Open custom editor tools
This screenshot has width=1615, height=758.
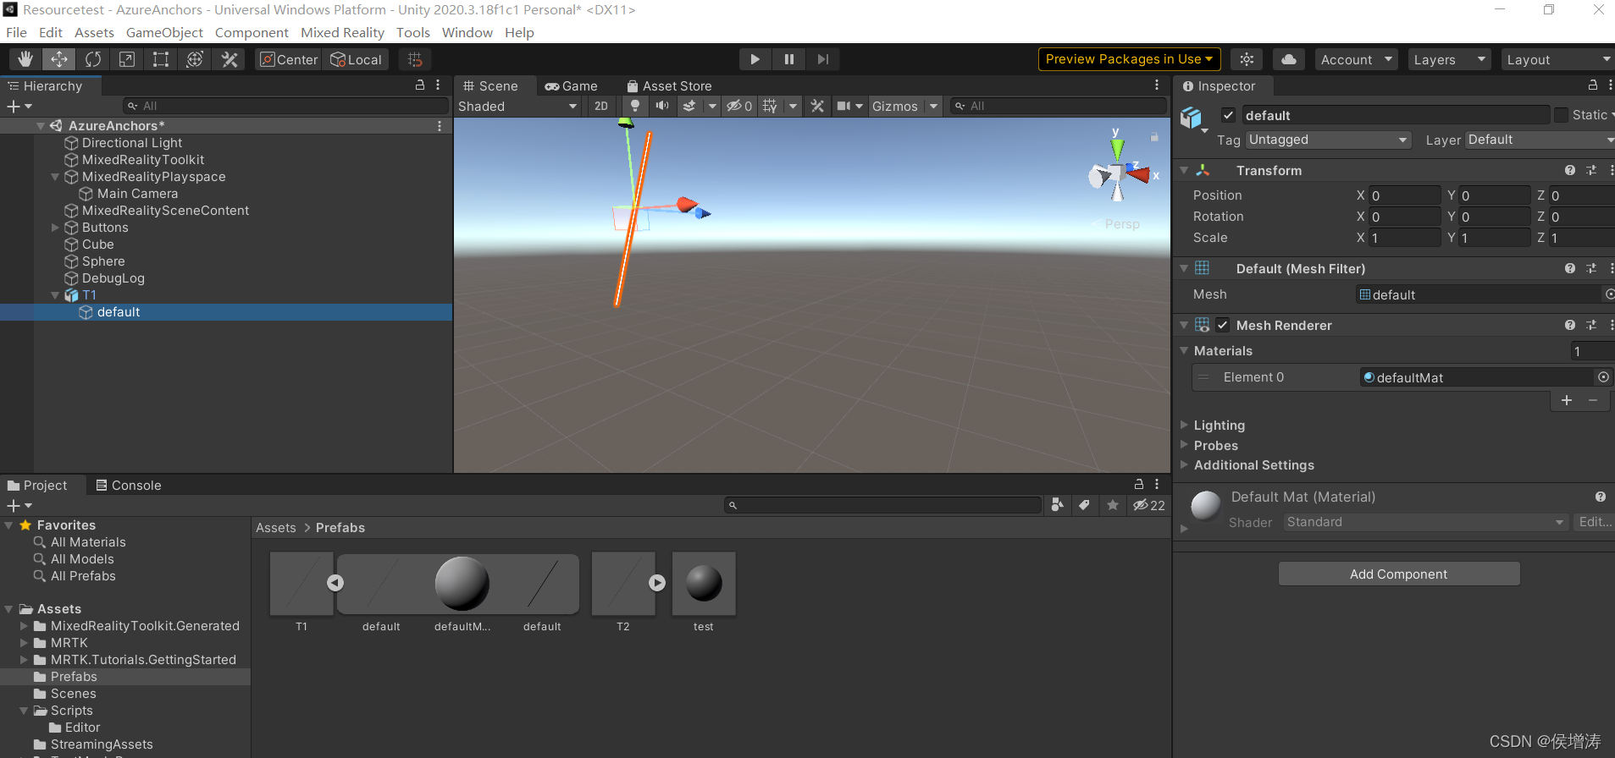(230, 59)
